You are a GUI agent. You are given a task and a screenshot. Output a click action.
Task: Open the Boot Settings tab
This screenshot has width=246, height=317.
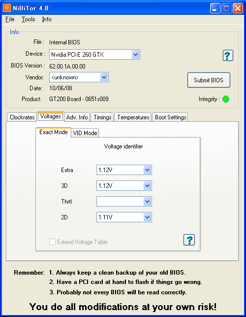tap(171, 117)
